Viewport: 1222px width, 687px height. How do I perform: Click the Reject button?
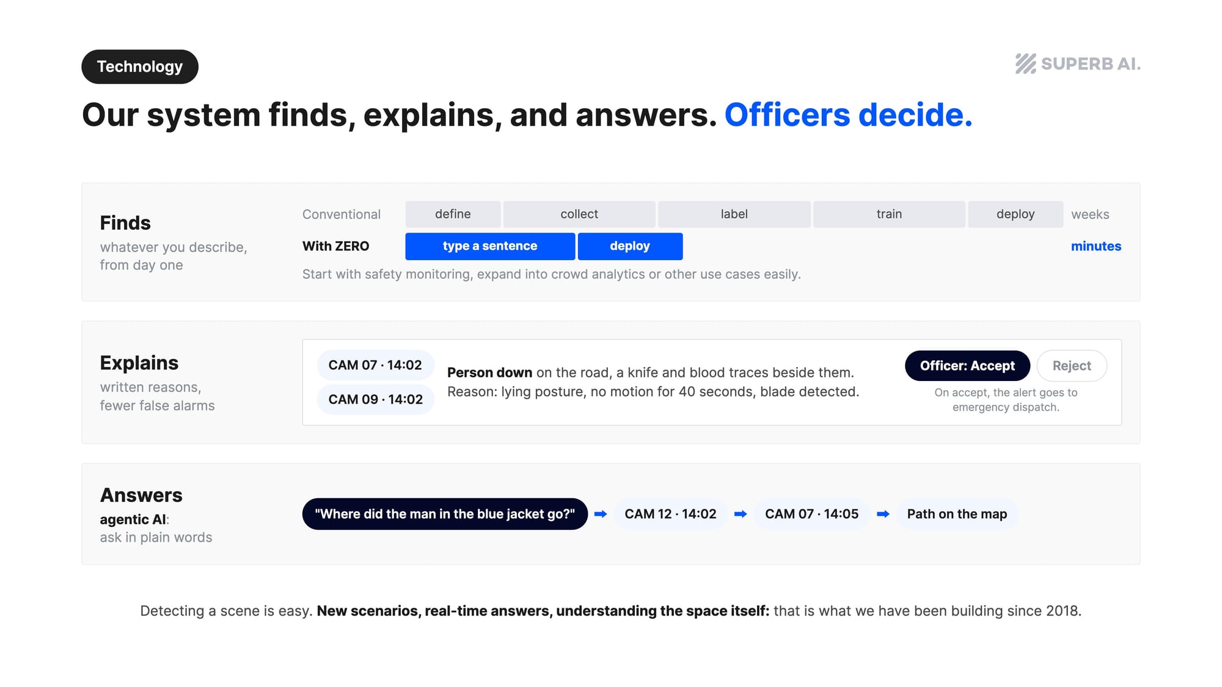pyautogui.click(x=1072, y=366)
